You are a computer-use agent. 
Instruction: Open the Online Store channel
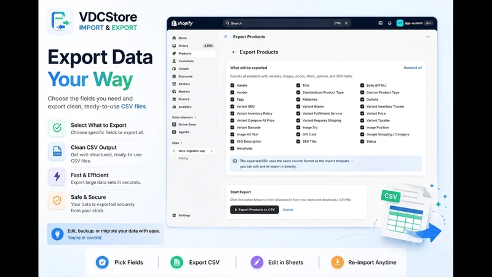pyautogui.click(x=192, y=124)
